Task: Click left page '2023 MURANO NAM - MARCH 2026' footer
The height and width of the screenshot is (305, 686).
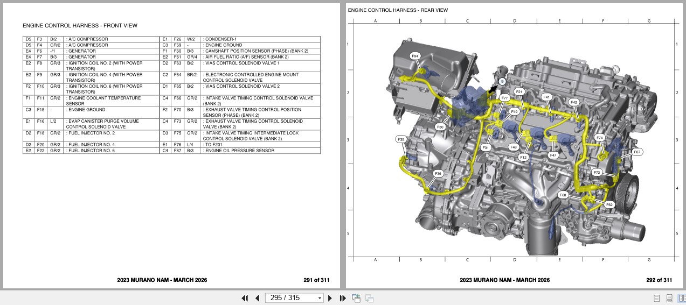Action: pos(162,280)
